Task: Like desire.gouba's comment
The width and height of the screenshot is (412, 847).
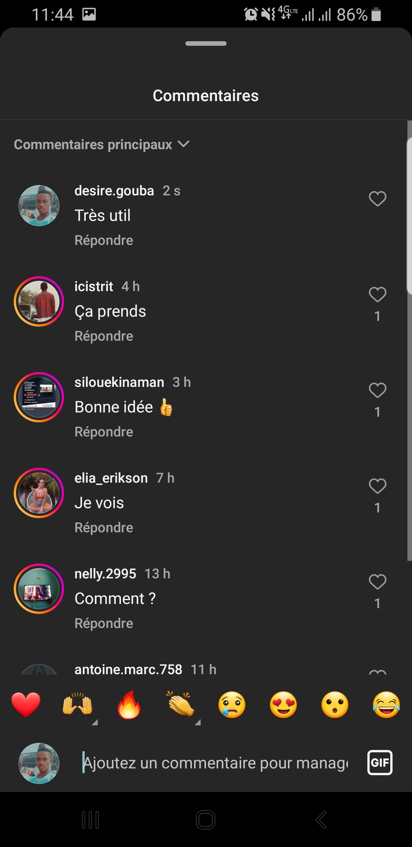Action: click(x=378, y=199)
